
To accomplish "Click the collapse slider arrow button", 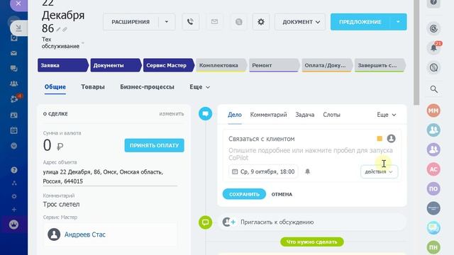I will point(18,28).
